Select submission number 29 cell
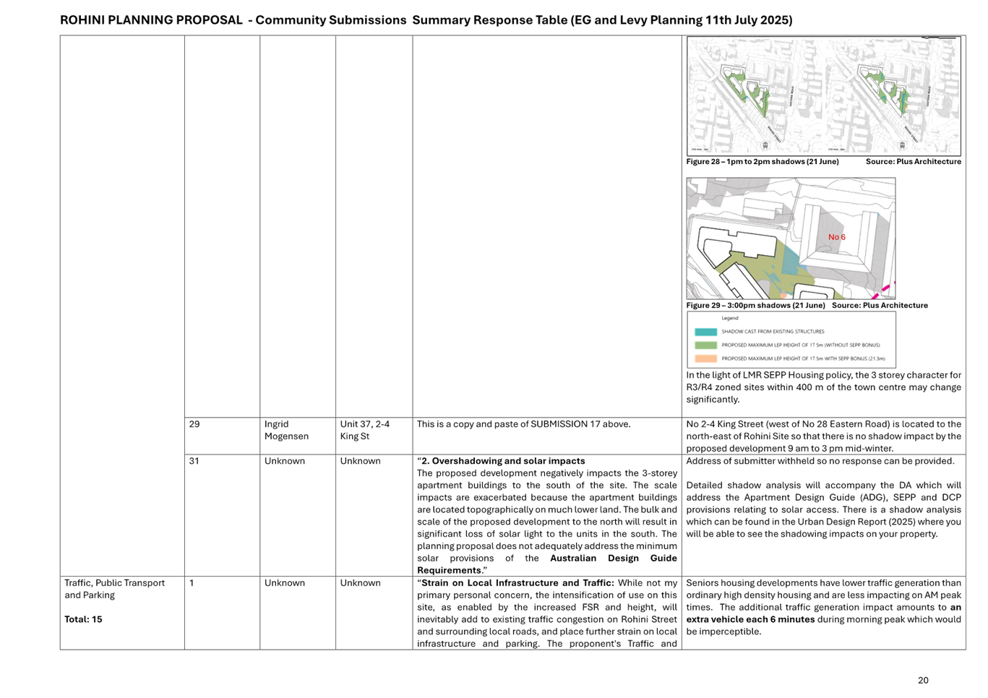The width and height of the screenshot is (988, 698). [x=194, y=424]
